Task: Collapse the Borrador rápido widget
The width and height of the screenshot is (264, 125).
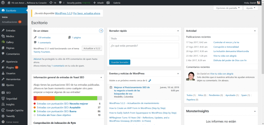Action: (178, 31)
